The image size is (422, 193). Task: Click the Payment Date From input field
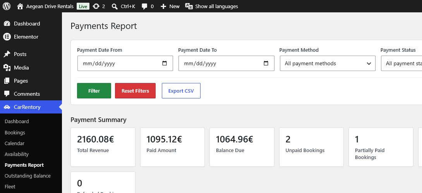pos(125,63)
